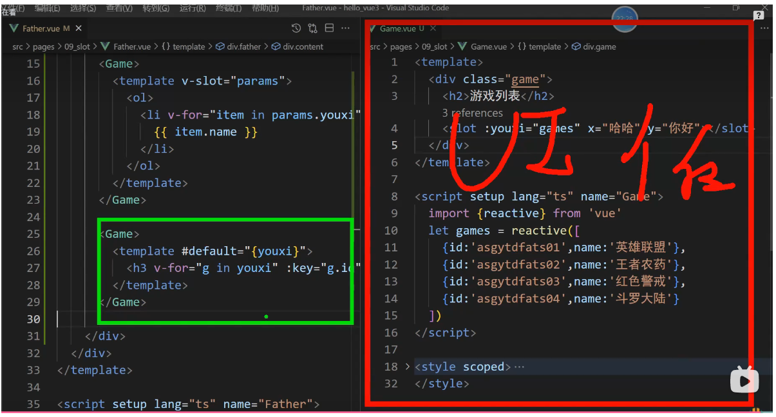Viewport: 776px width, 417px height.
Task: Split the Father.vue editor to the right
Action: click(x=329, y=28)
